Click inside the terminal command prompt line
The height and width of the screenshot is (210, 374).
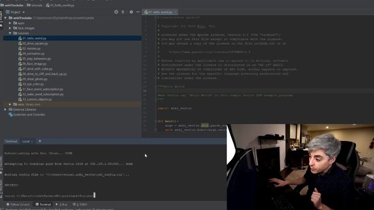point(50,196)
